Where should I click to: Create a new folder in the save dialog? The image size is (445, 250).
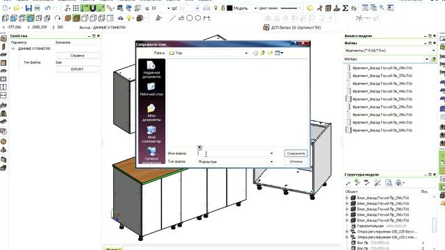point(270,53)
